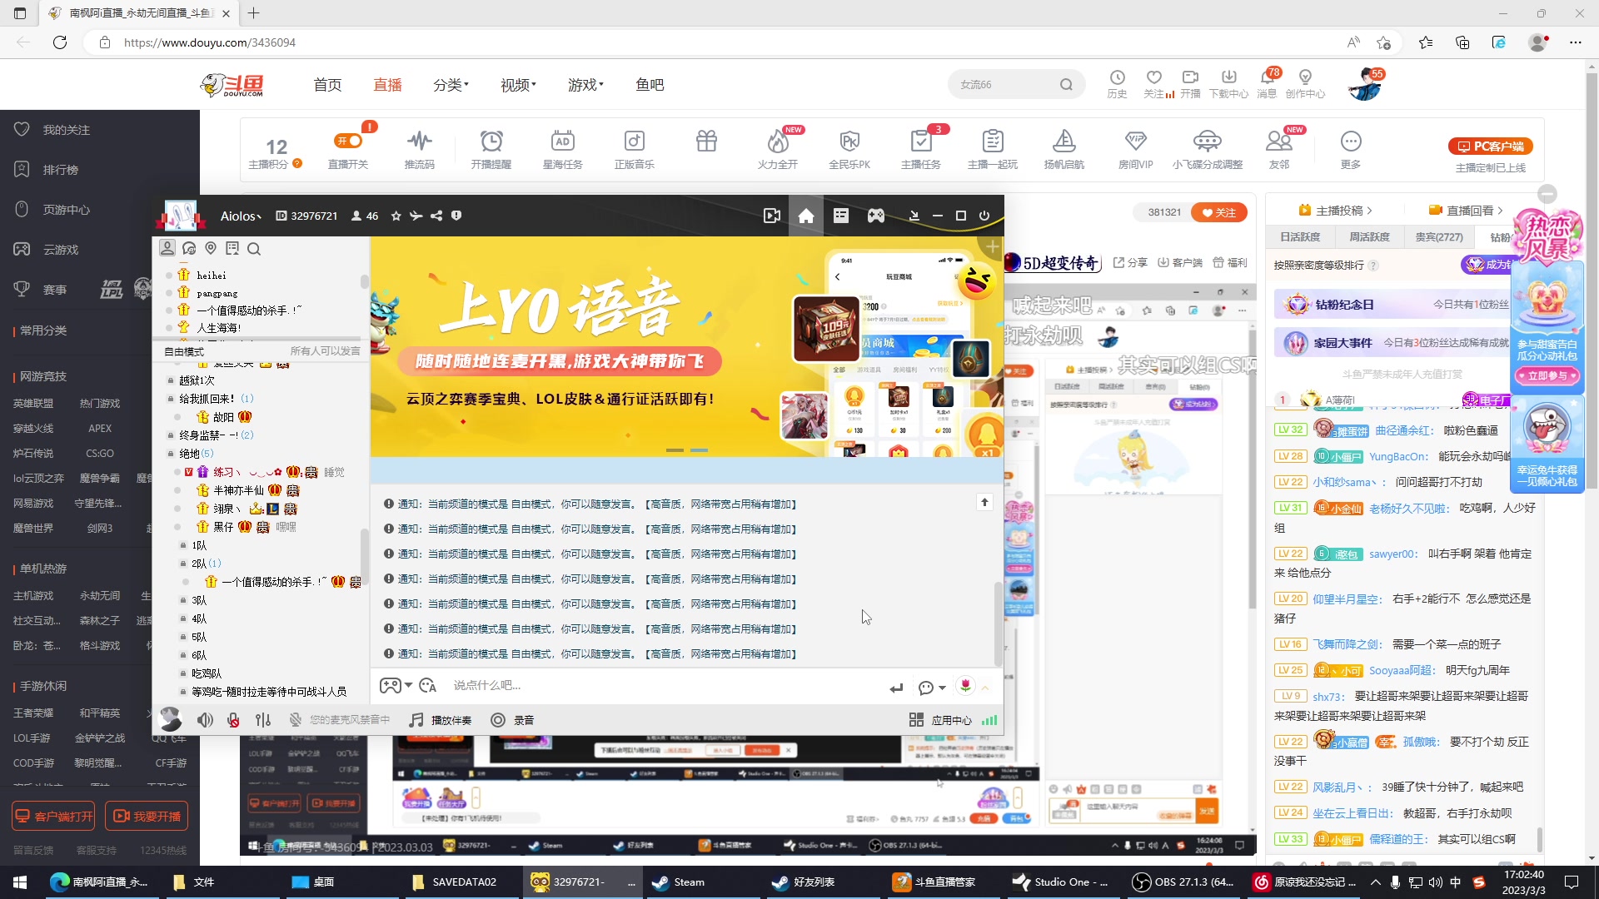Open 鱼吧 in the navigation bar
The image size is (1599, 899).
point(650,85)
